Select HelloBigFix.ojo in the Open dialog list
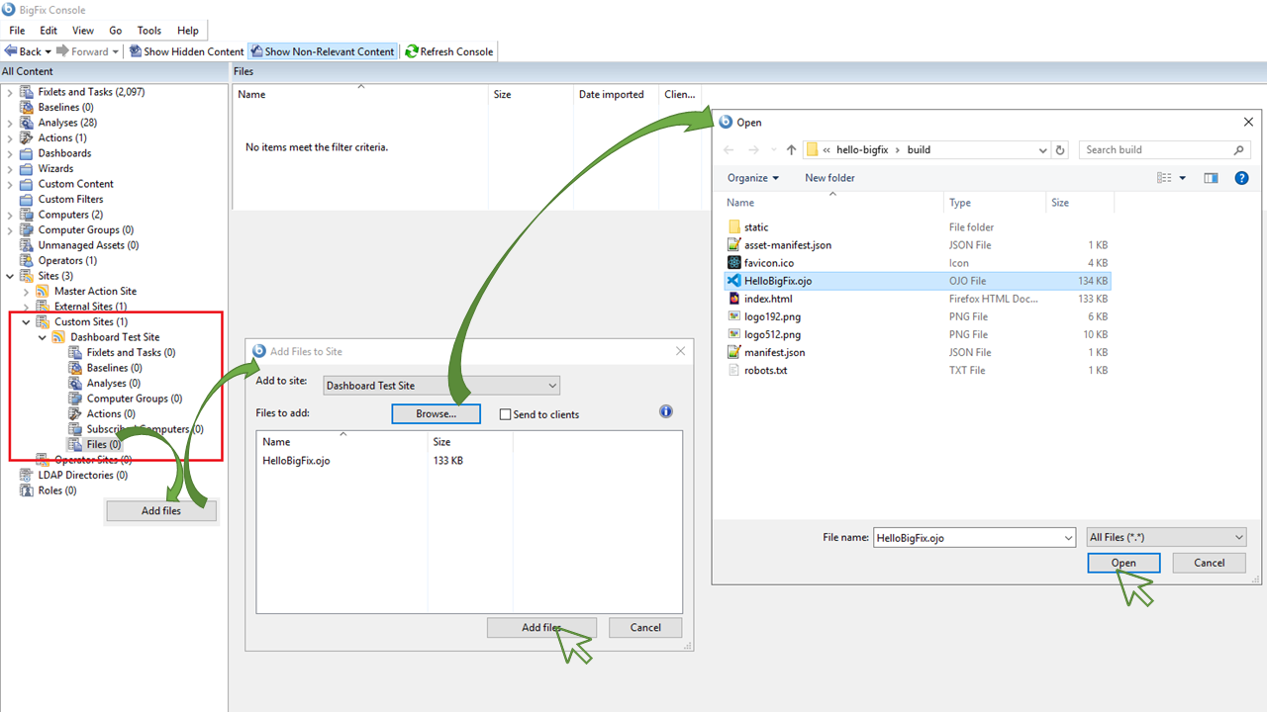The height and width of the screenshot is (712, 1267). 918,281
